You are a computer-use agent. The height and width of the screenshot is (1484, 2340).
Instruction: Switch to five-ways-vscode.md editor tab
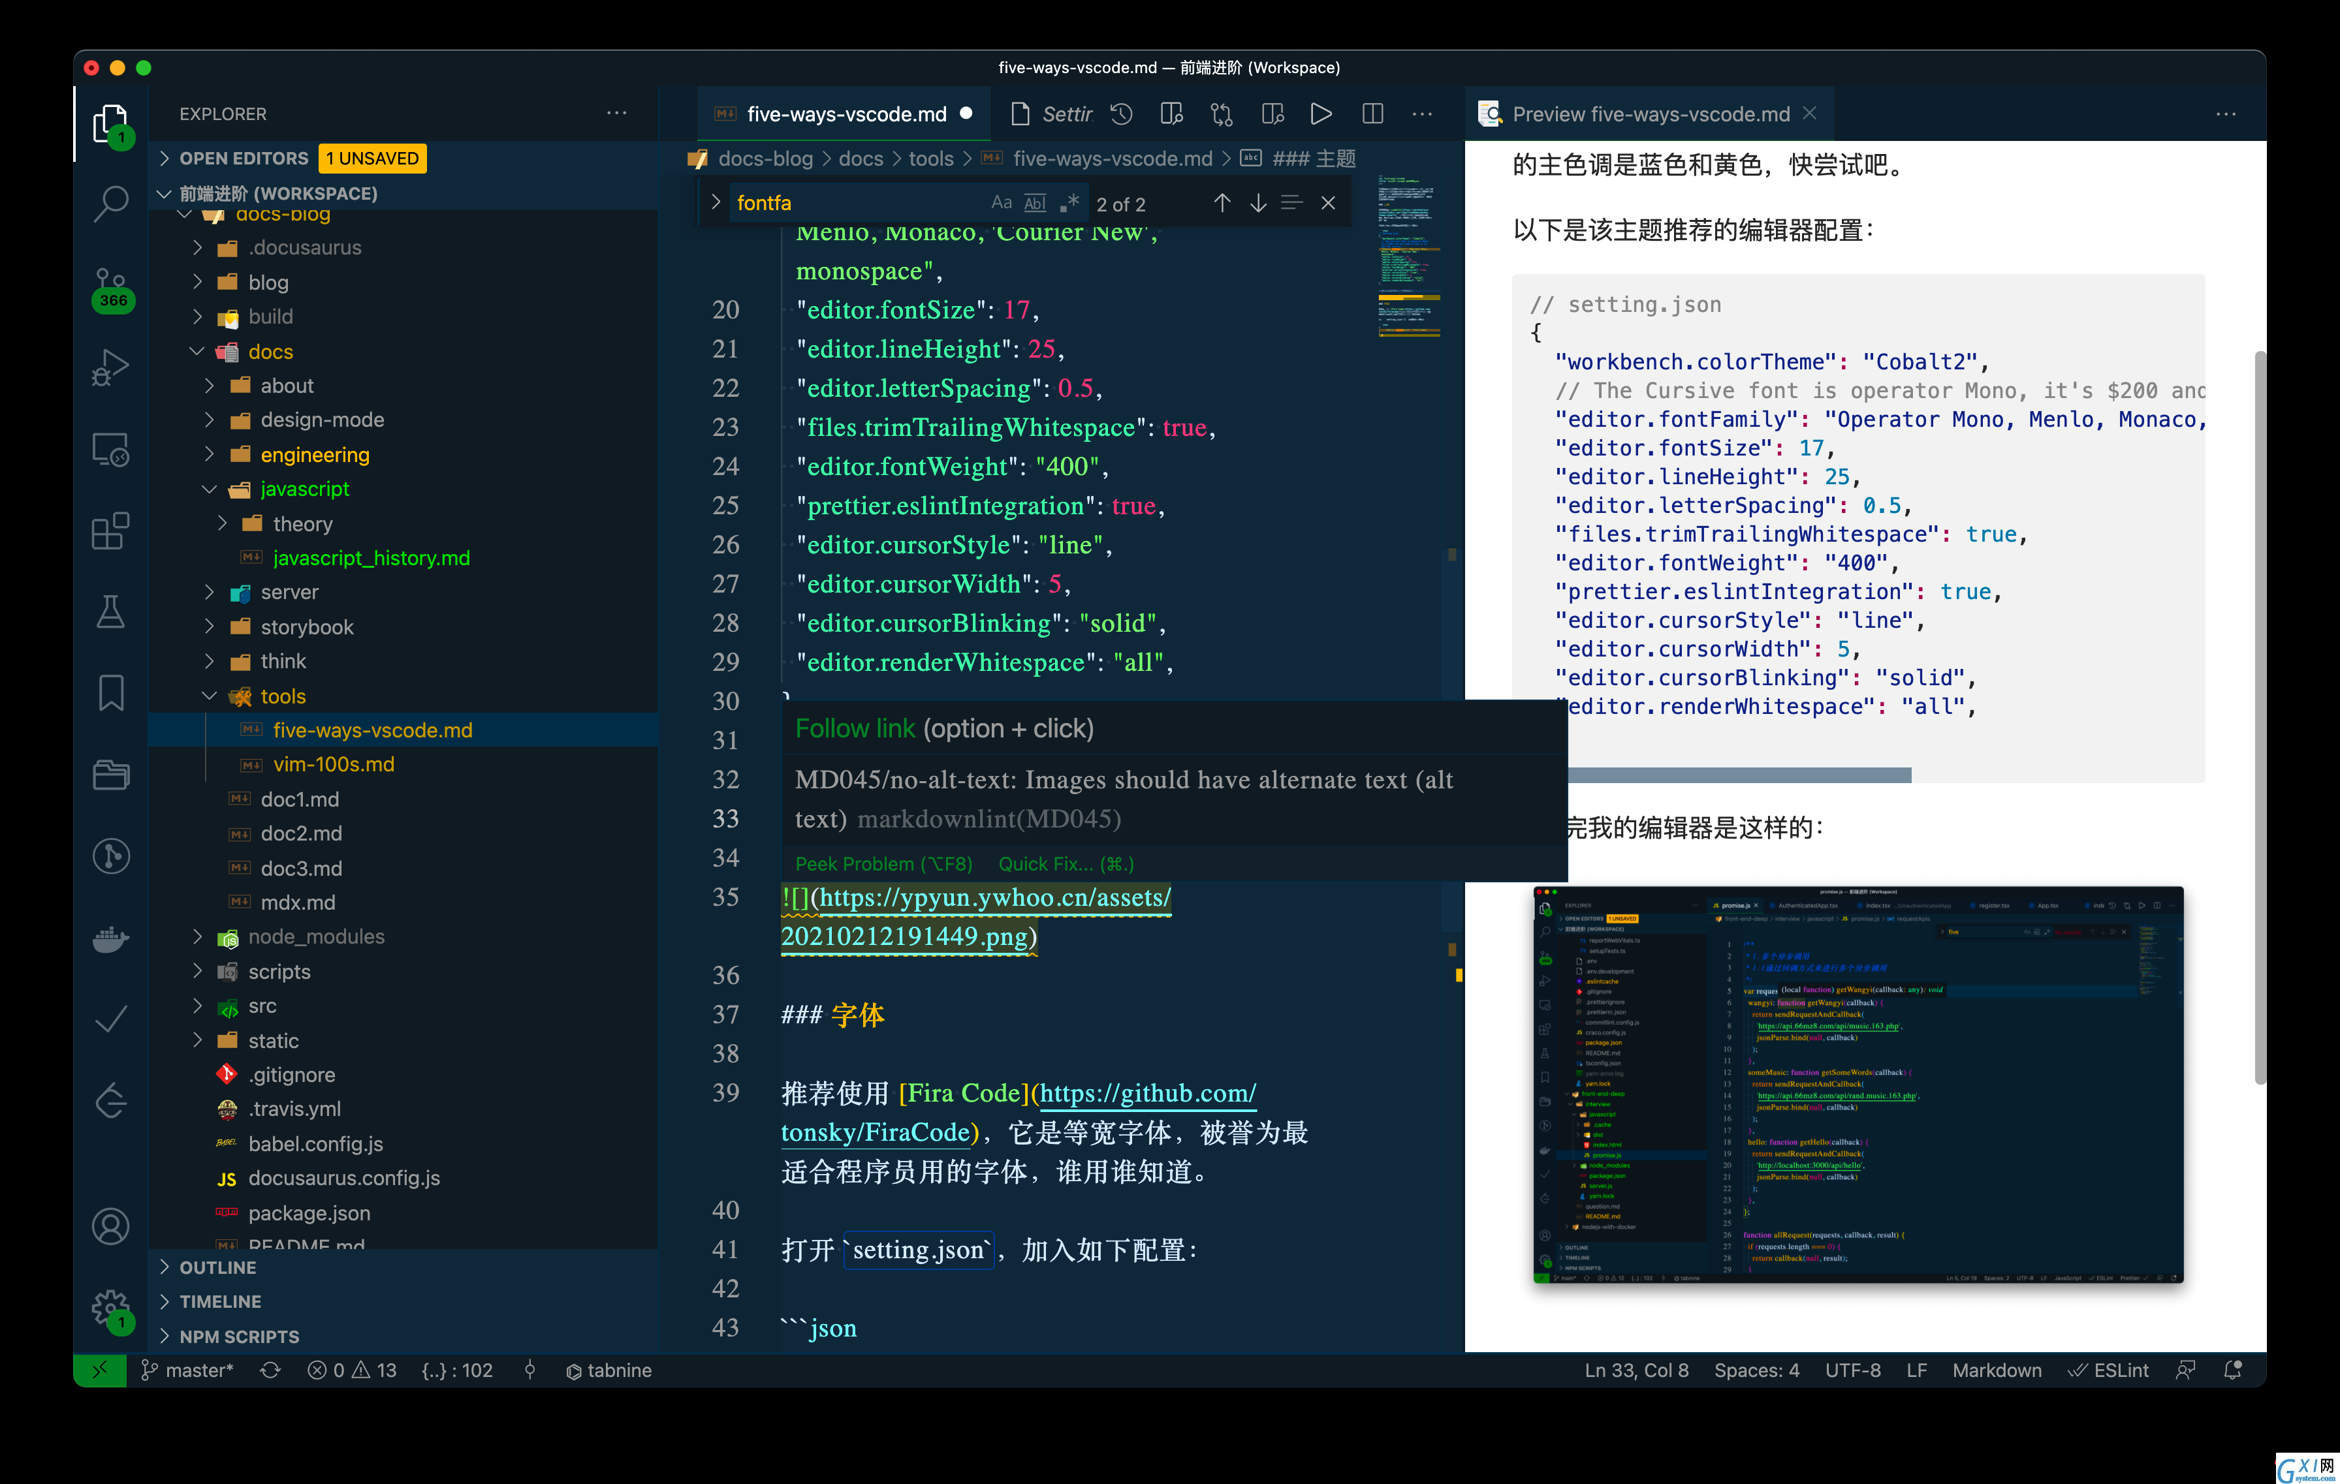point(844,115)
